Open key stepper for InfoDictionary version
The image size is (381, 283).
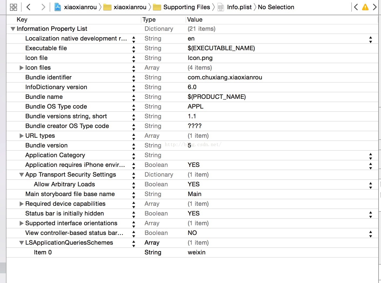tap(134, 88)
